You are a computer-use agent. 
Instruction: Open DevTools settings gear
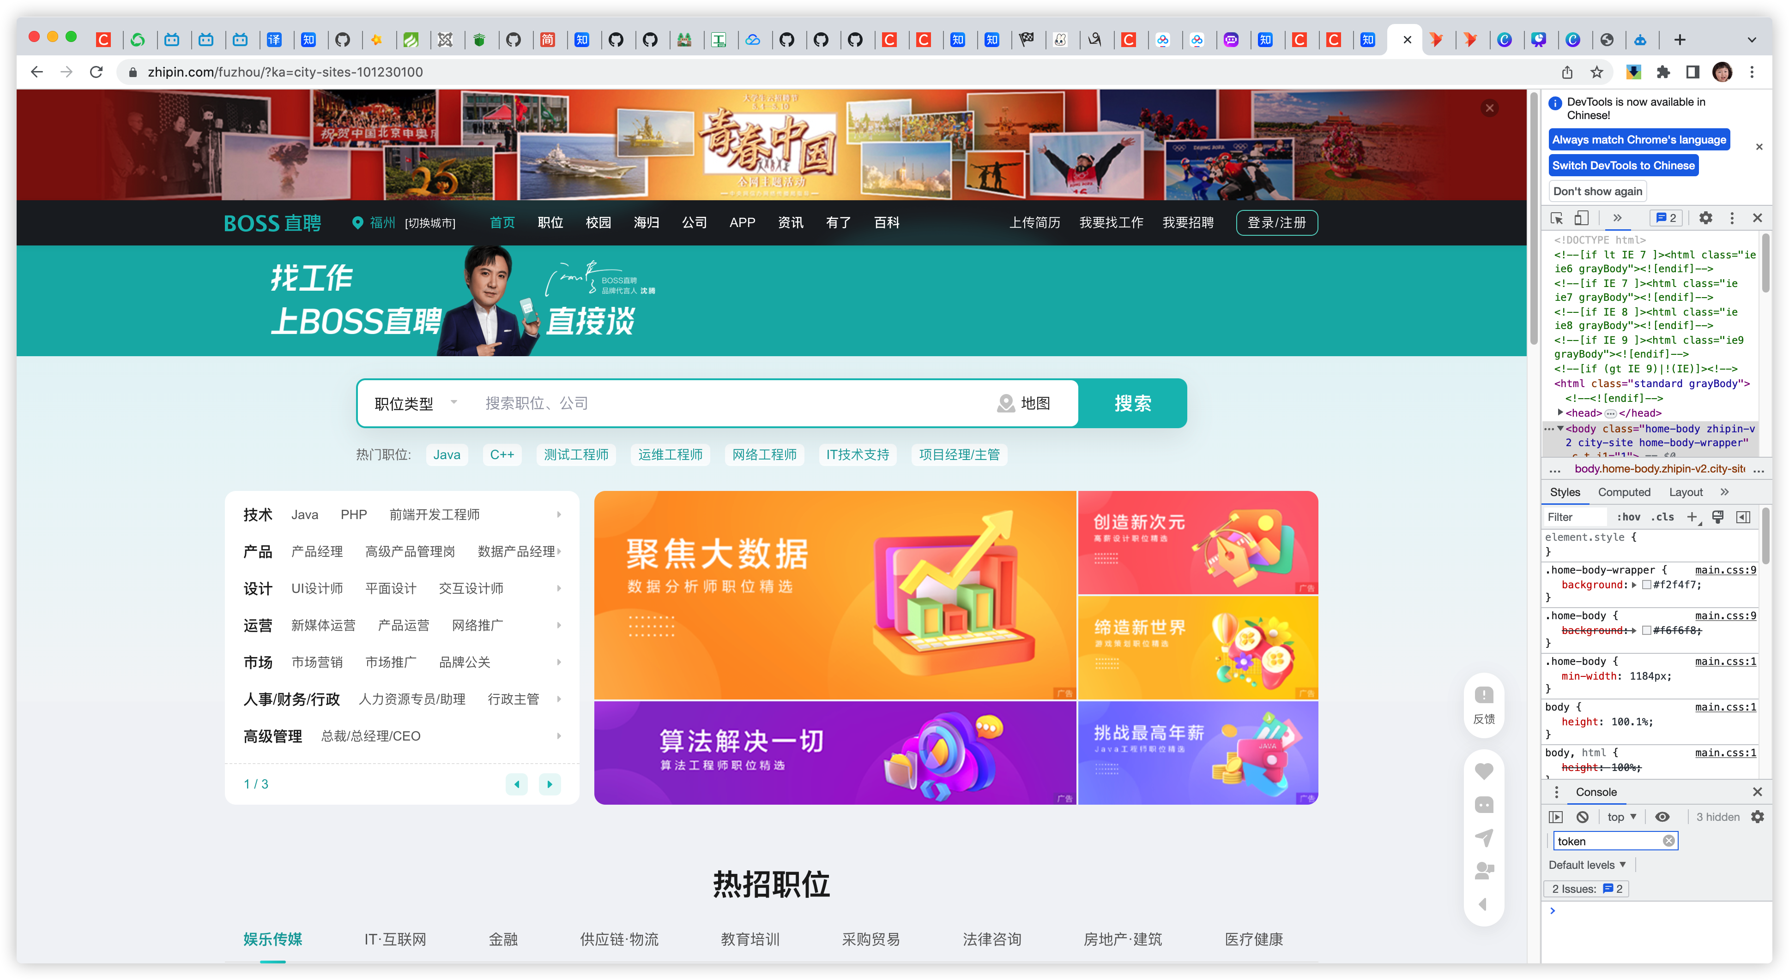(1705, 218)
